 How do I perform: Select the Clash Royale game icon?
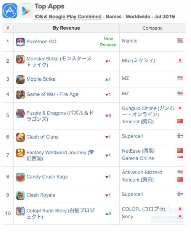[20, 196]
